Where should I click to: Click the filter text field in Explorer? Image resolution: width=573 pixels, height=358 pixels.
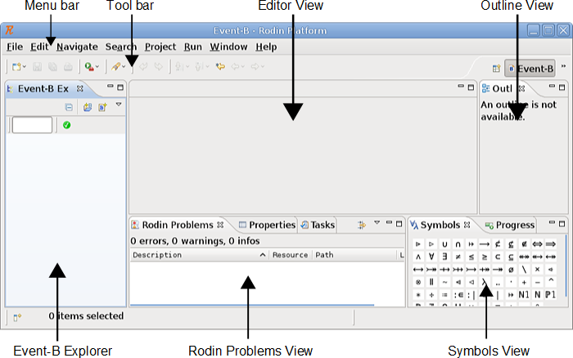(x=32, y=125)
